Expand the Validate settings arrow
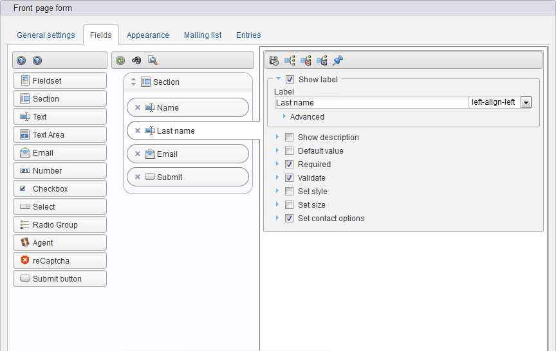The width and height of the screenshot is (556, 351). point(277,178)
